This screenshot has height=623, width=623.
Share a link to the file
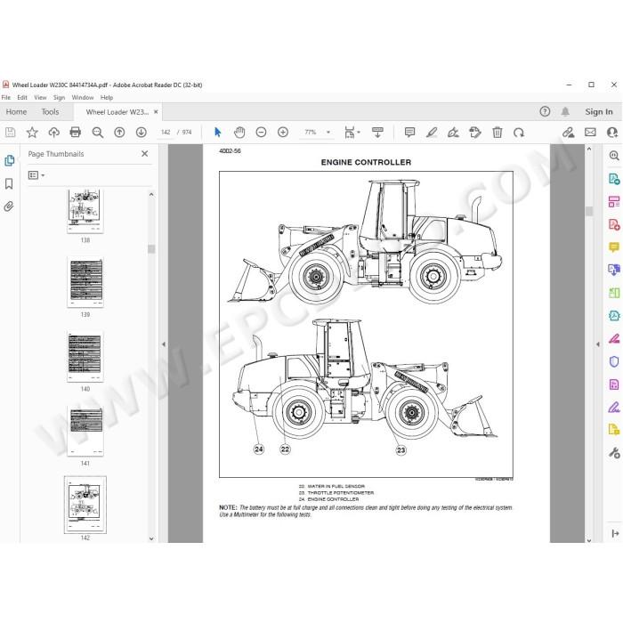568,133
